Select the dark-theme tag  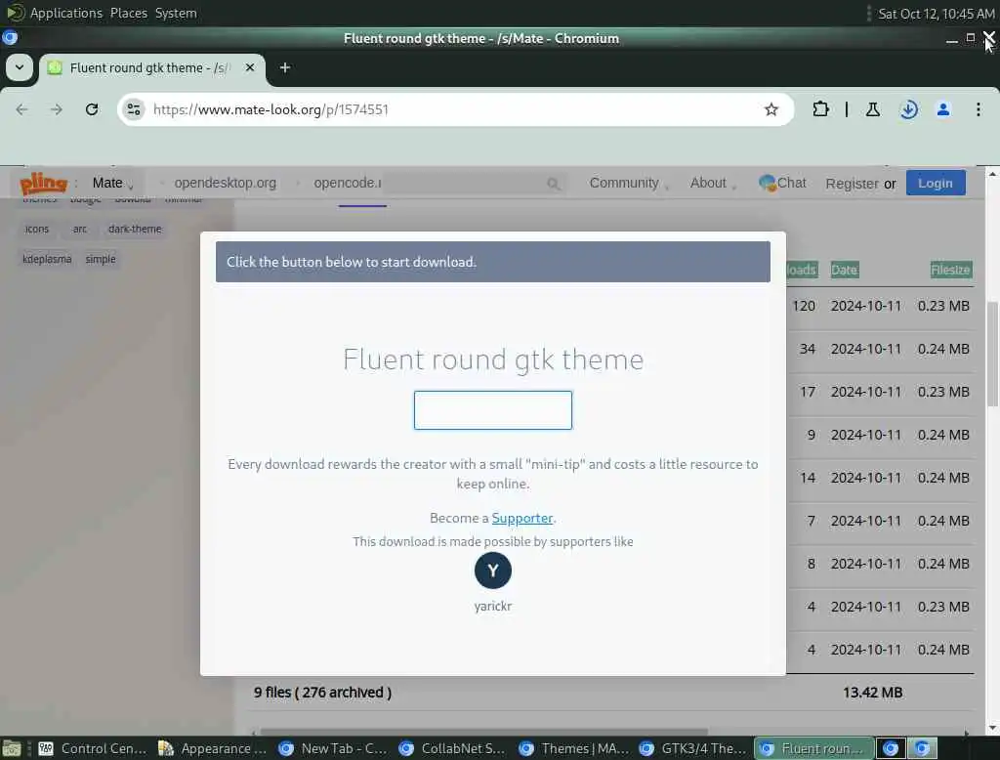click(135, 230)
